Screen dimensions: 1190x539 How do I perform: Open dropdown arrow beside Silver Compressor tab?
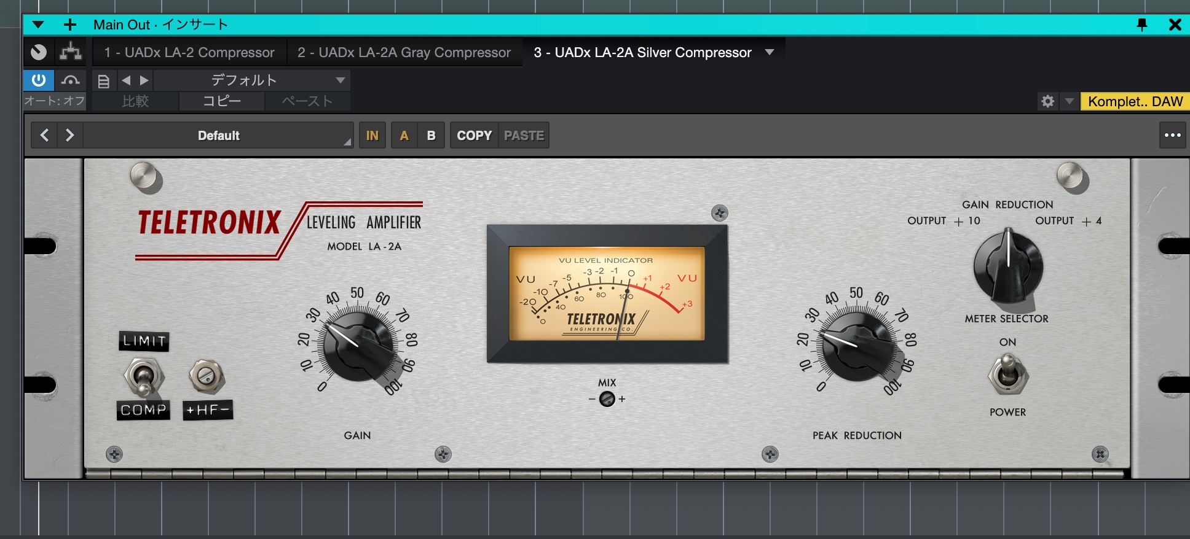tap(770, 53)
